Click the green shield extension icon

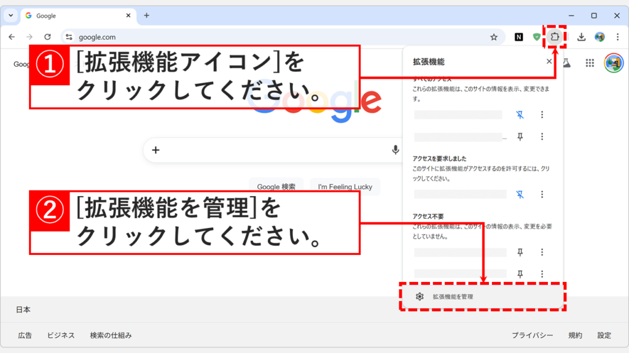click(537, 37)
